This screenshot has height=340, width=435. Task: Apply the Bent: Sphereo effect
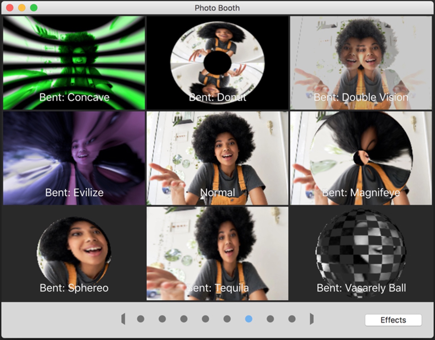click(74, 254)
